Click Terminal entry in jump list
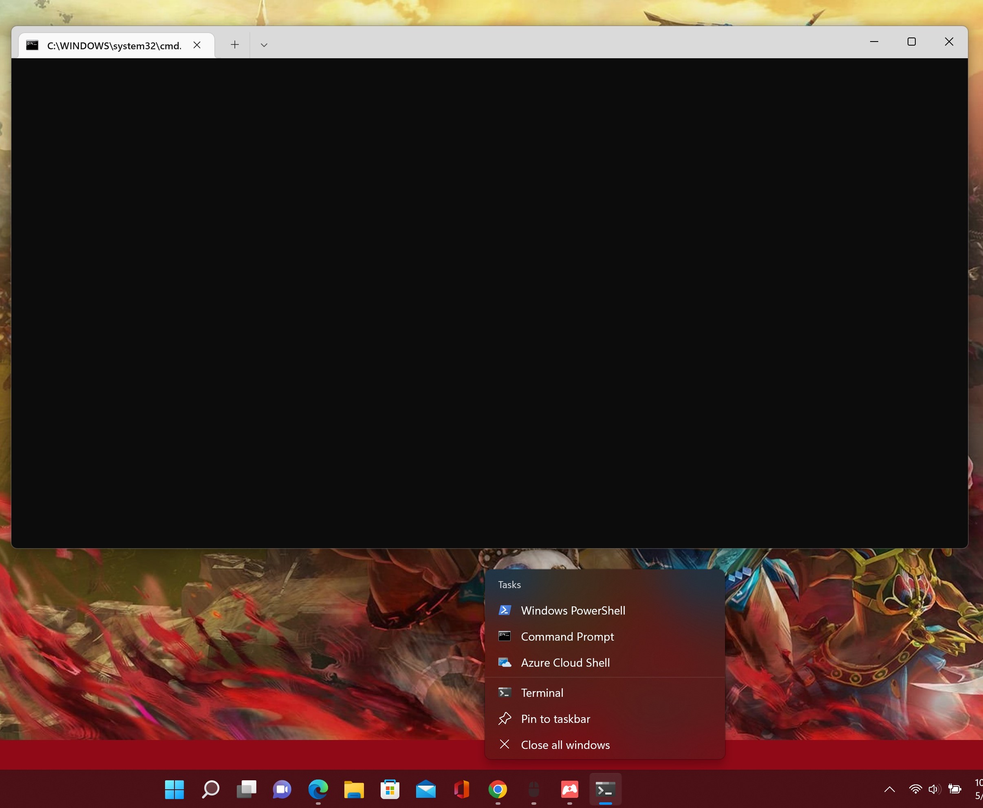 tap(542, 693)
